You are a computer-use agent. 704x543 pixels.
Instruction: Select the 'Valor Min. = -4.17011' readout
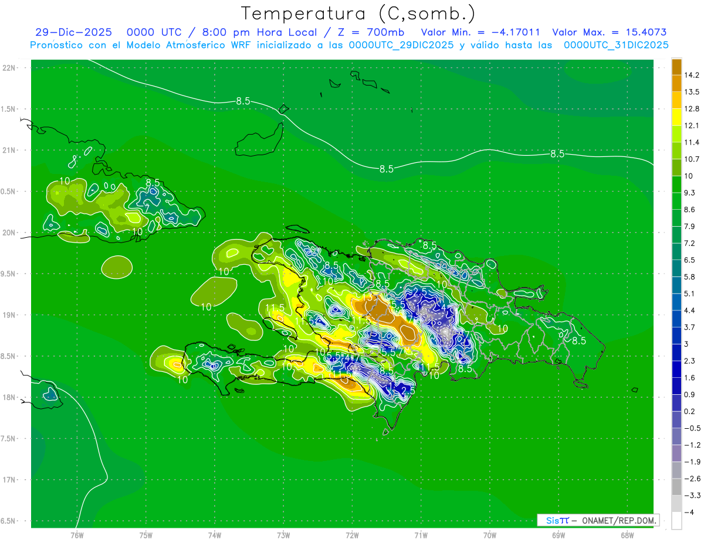(480, 33)
